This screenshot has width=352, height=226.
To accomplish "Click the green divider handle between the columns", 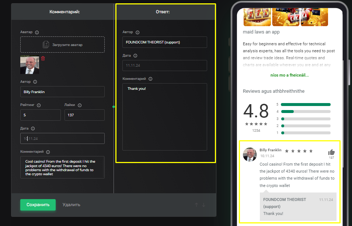I will (x=114, y=107).
